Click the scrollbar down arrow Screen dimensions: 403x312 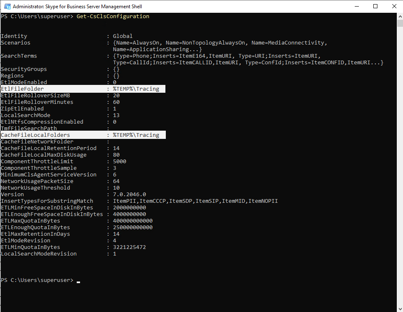click(400, 309)
